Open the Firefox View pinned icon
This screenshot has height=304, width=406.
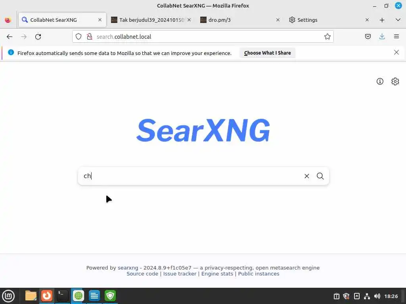coord(8,20)
